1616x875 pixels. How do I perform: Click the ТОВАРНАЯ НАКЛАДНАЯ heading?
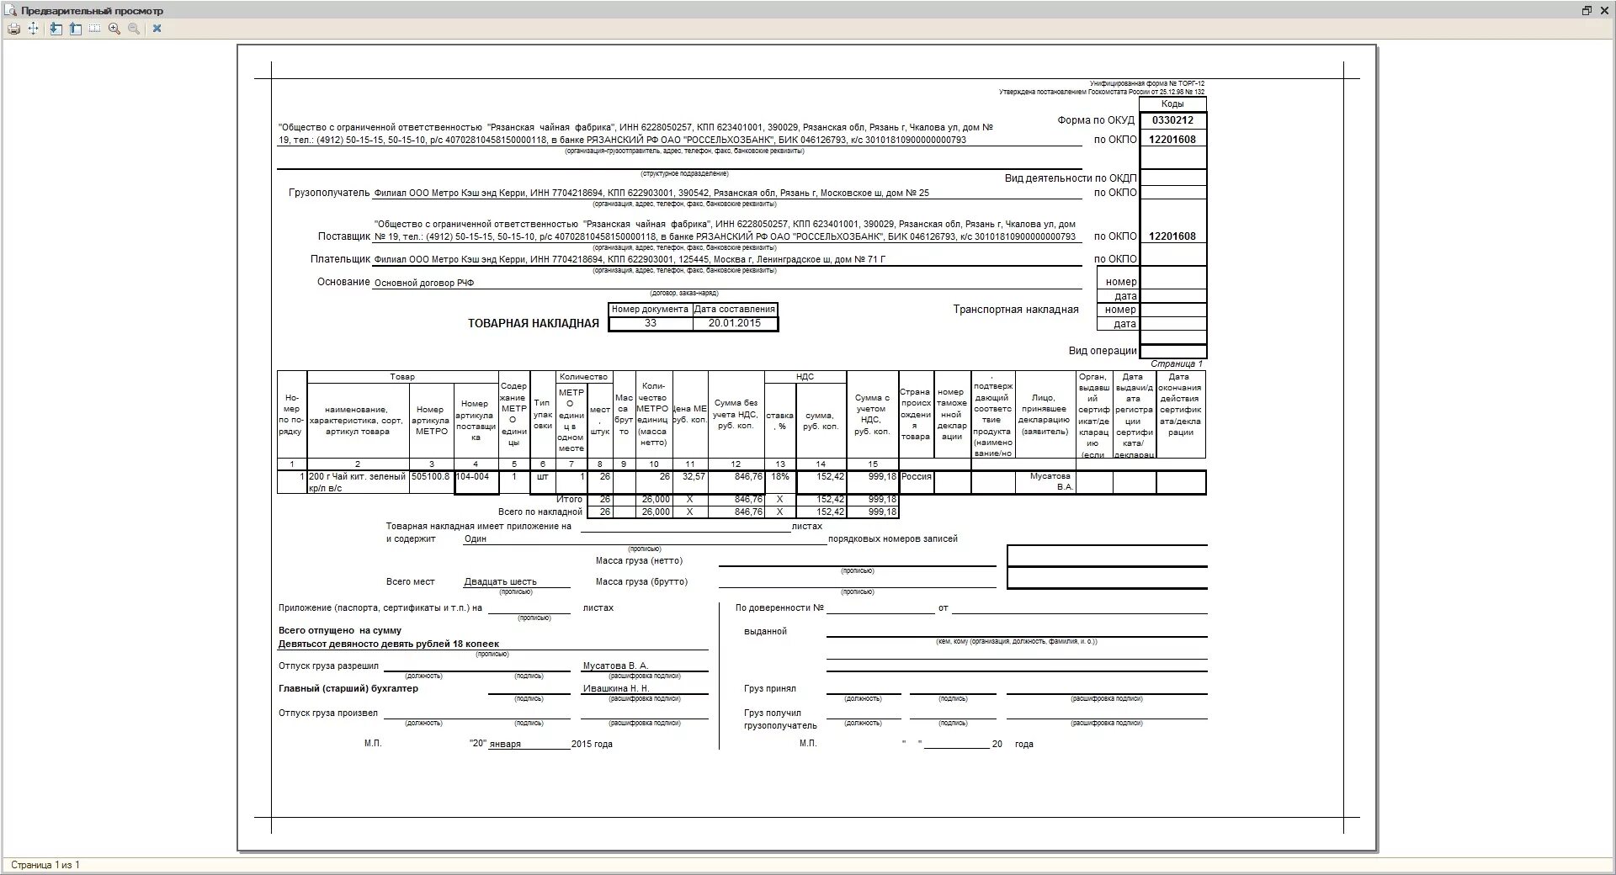534,323
